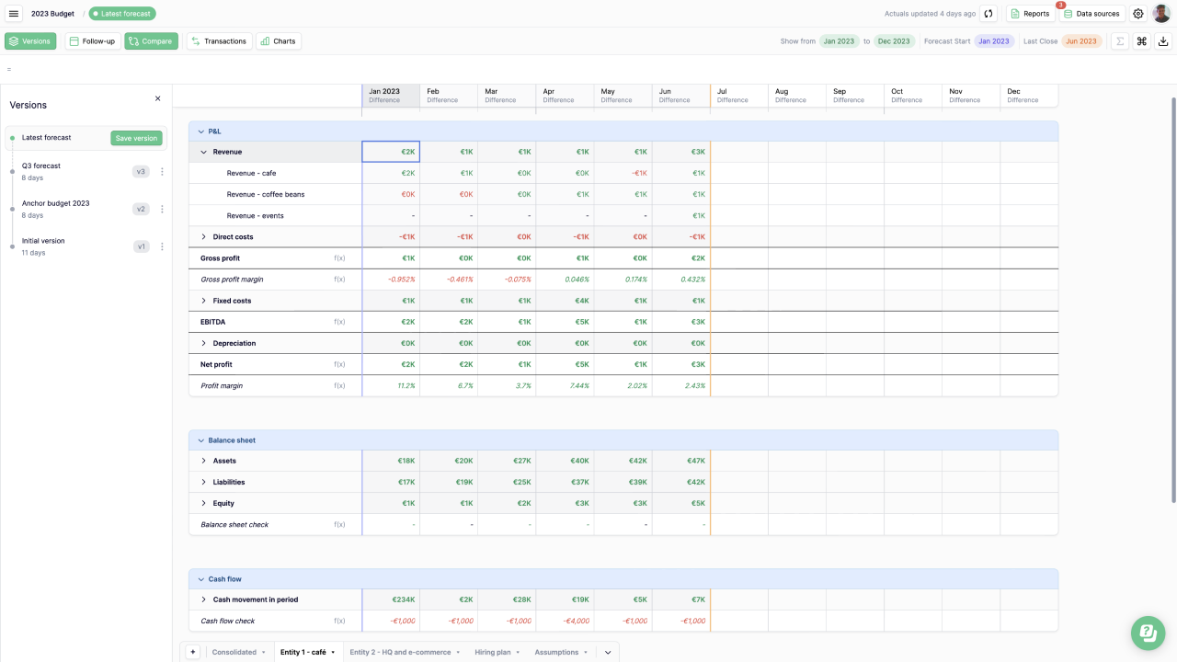Image resolution: width=1177 pixels, height=662 pixels.
Task: Toggle the Compare mode button
Action: (151, 41)
